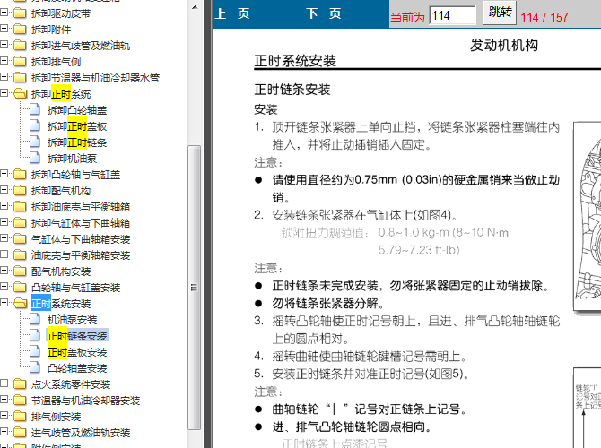
Task: Click folder icon of 油底壳与平衡轴箱安装
Action: (20, 254)
